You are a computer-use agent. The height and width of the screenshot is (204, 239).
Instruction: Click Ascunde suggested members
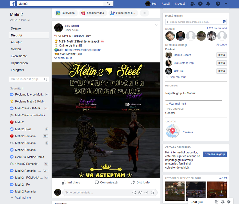[221, 44]
